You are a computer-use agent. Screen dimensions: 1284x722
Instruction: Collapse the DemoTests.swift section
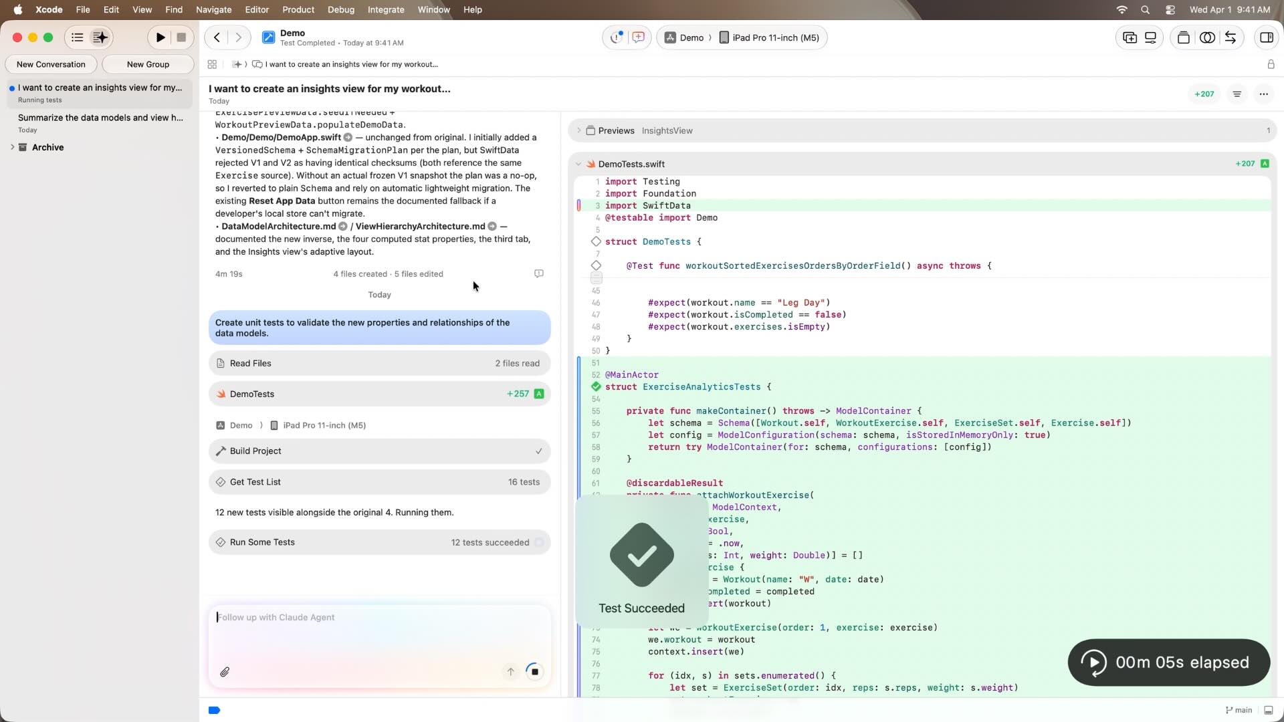click(x=578, y=164)
